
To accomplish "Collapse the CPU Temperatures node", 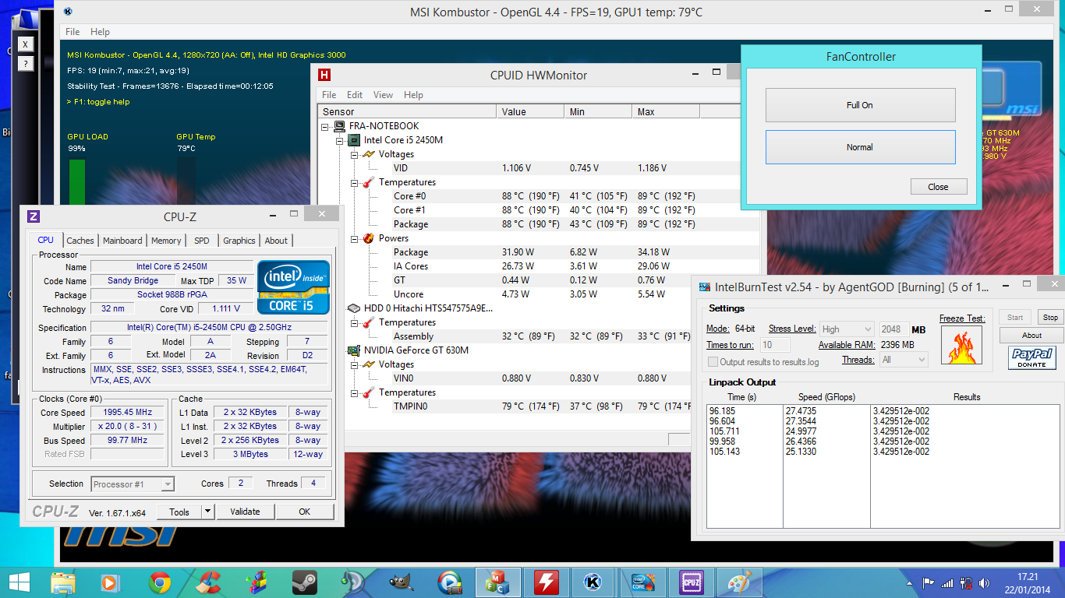I will [x=354, y=182].
